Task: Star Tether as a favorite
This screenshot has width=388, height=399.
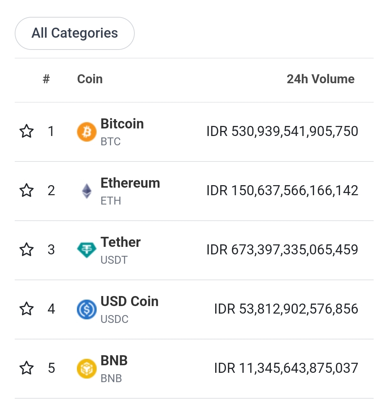Action: (x=26, y=250)
